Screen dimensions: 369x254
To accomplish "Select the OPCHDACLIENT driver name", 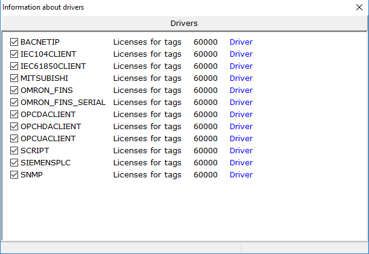I will [x=51, y=127].
